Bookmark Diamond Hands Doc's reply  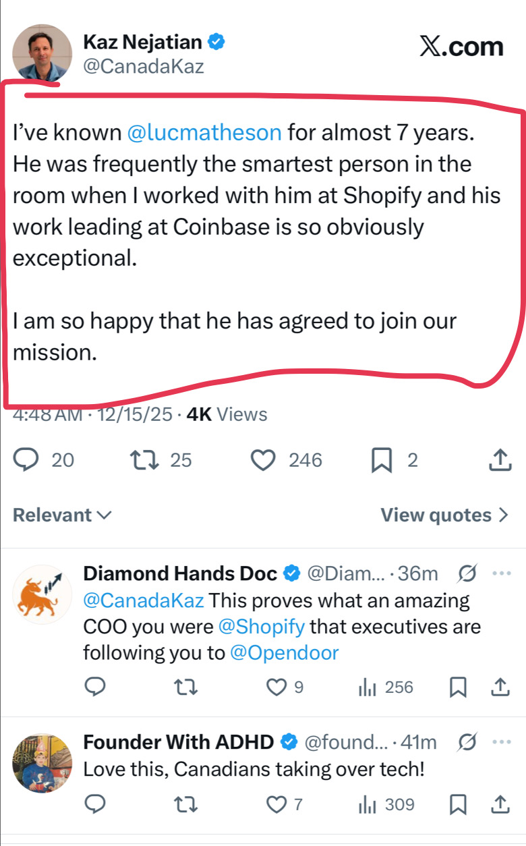[x=458, y=687]
